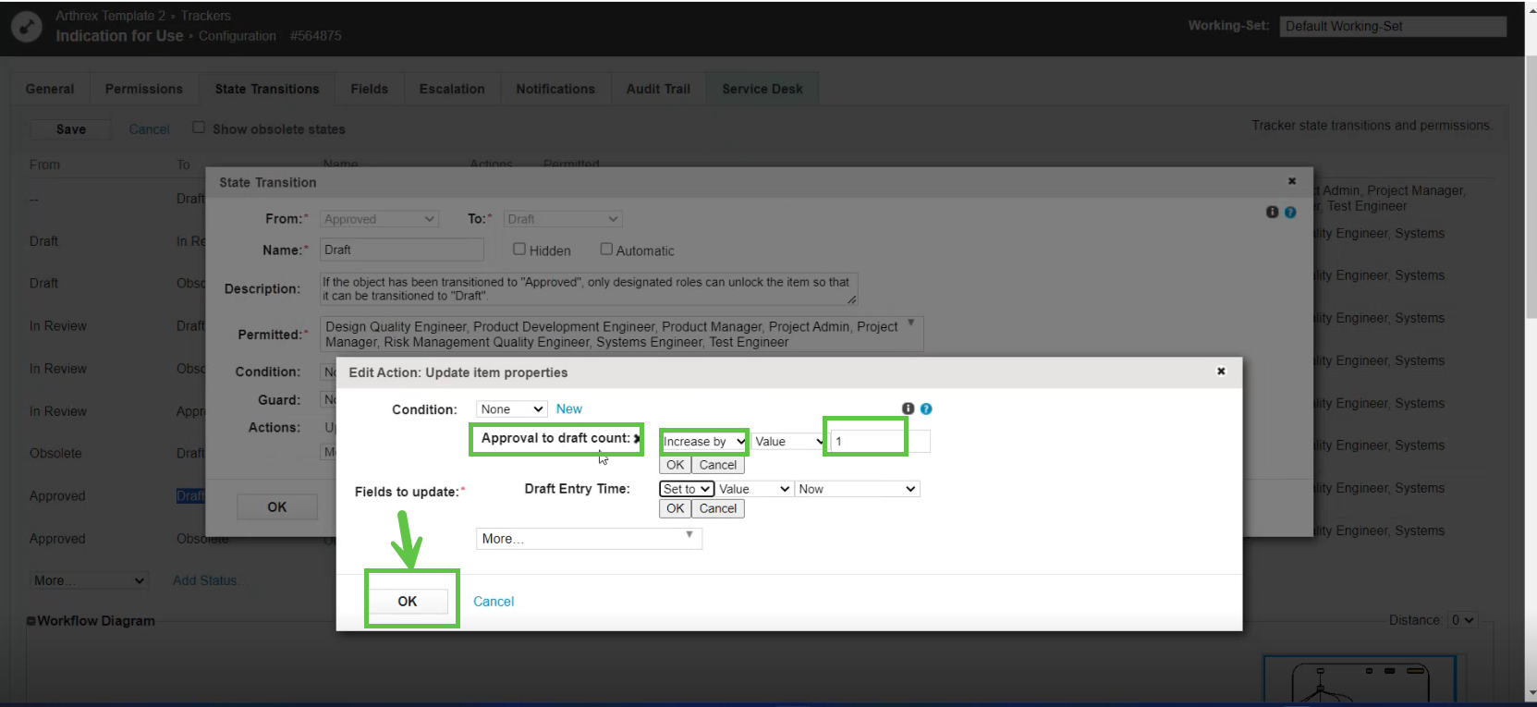Confirm Edit Action with the large OK button
This screenshot has width=1537, height=707.
[x=408, y=602]
